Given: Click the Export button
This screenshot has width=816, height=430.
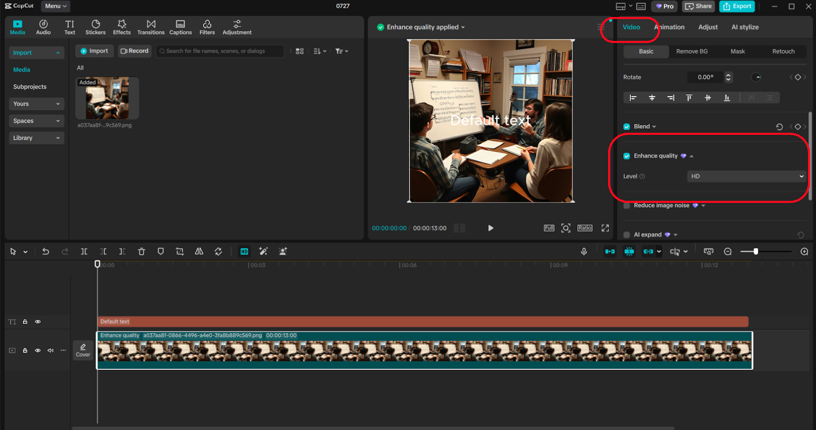Looking at the screenshot, I should coord(737,6).
